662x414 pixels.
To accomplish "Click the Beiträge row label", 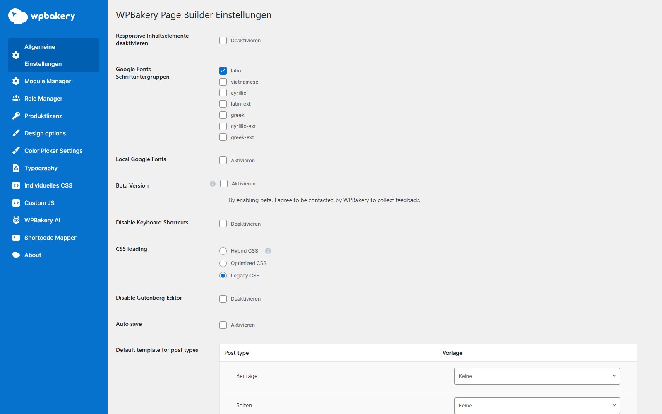I will point(247,376).
